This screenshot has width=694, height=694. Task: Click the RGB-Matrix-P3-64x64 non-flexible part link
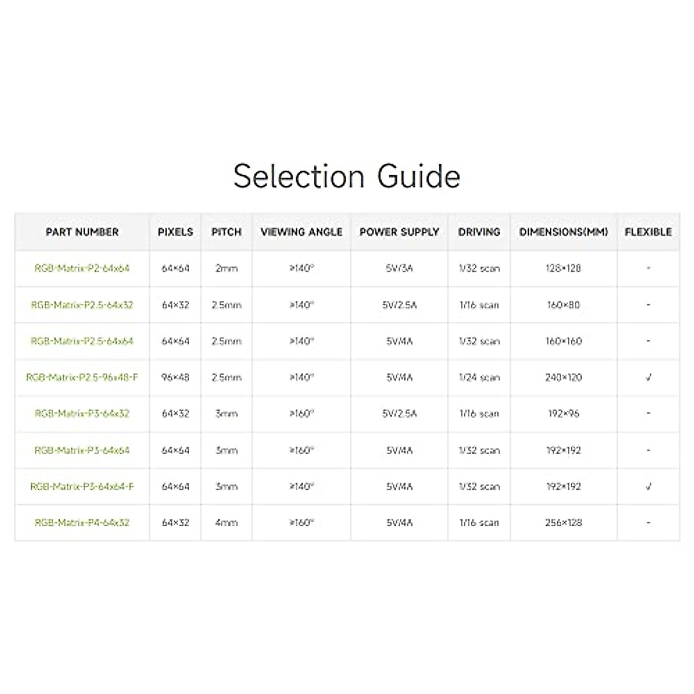[x=82, y=450]
